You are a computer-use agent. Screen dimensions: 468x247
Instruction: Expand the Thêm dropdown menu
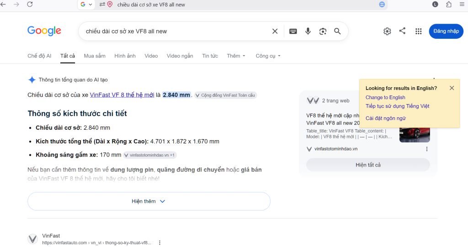click(236, 56)
